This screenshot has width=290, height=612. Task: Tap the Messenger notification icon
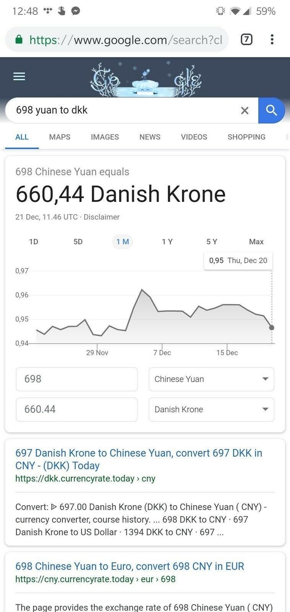tap(76, 11)
